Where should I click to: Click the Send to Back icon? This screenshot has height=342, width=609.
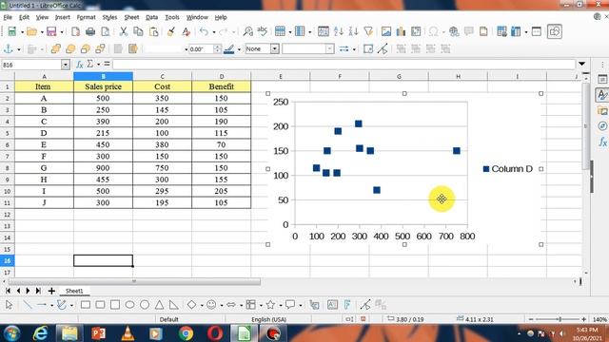click(x=100, y=48)
